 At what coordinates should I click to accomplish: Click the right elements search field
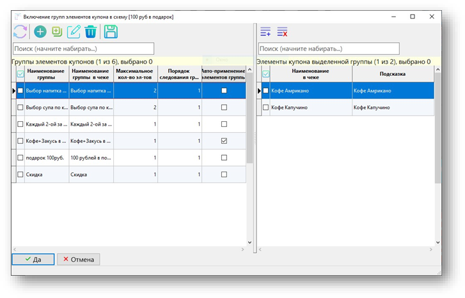click(x=328, y=48)
